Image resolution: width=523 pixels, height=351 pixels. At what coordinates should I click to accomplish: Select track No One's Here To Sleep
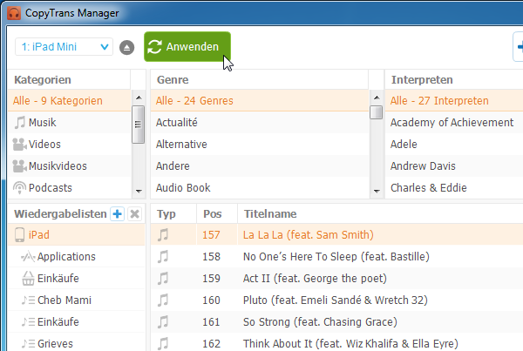pyautogui.click(x=336, y=257)
